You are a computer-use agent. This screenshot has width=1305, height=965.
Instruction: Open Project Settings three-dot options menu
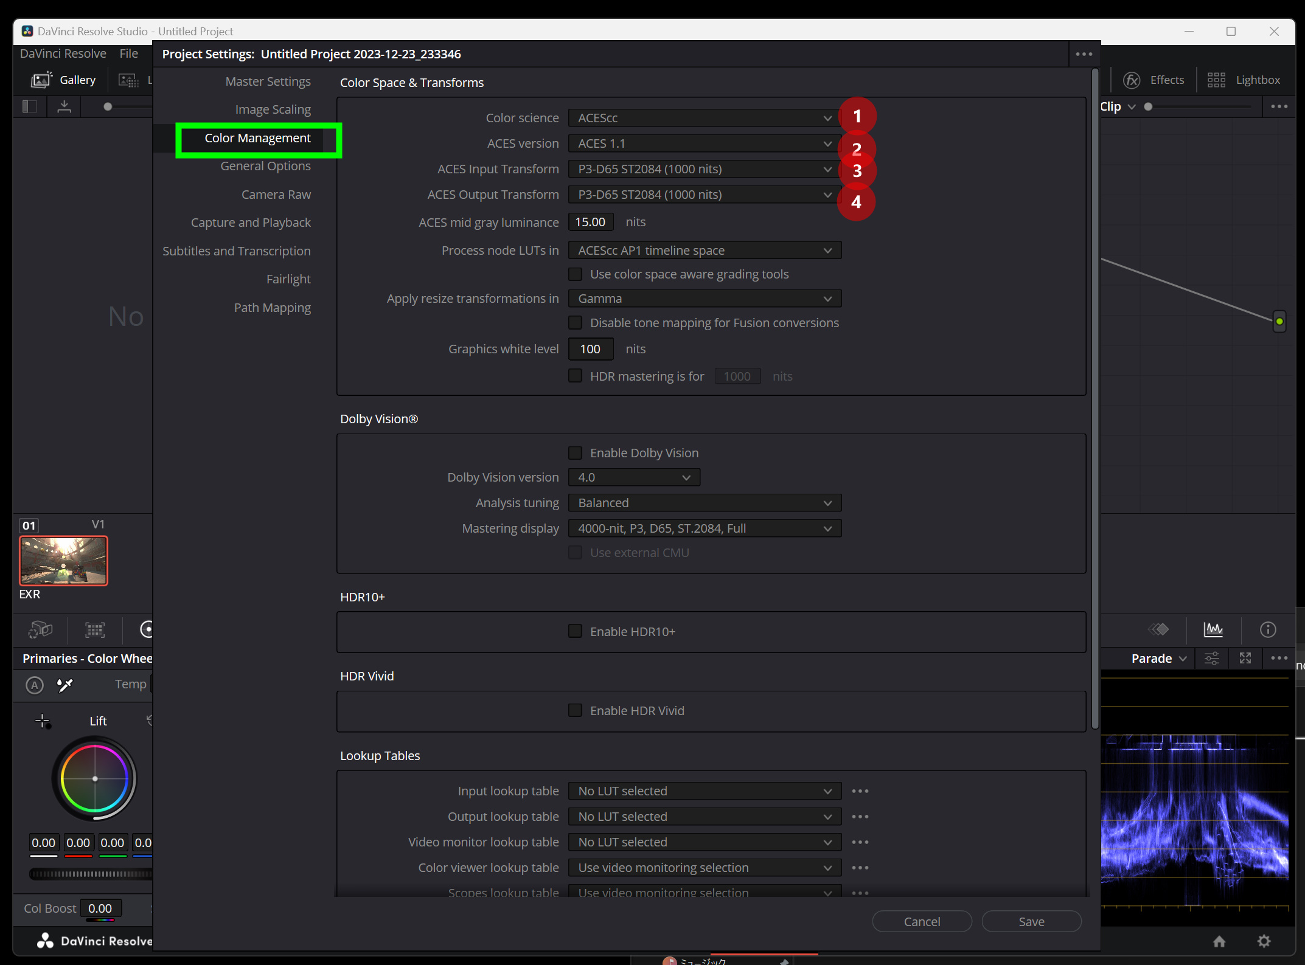coord(1084,54)
